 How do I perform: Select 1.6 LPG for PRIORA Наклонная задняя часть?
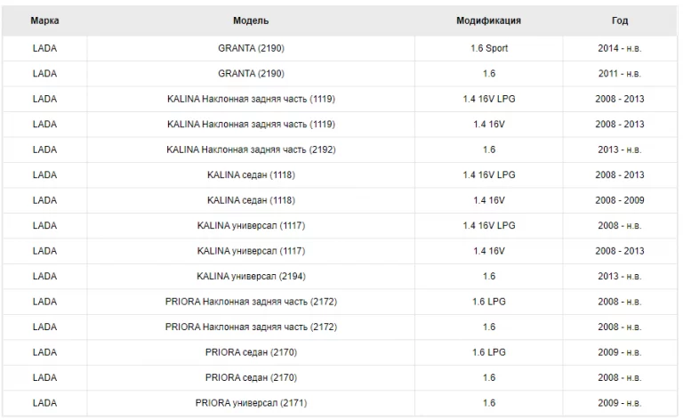pyautogui.click(x=489, y=302)
